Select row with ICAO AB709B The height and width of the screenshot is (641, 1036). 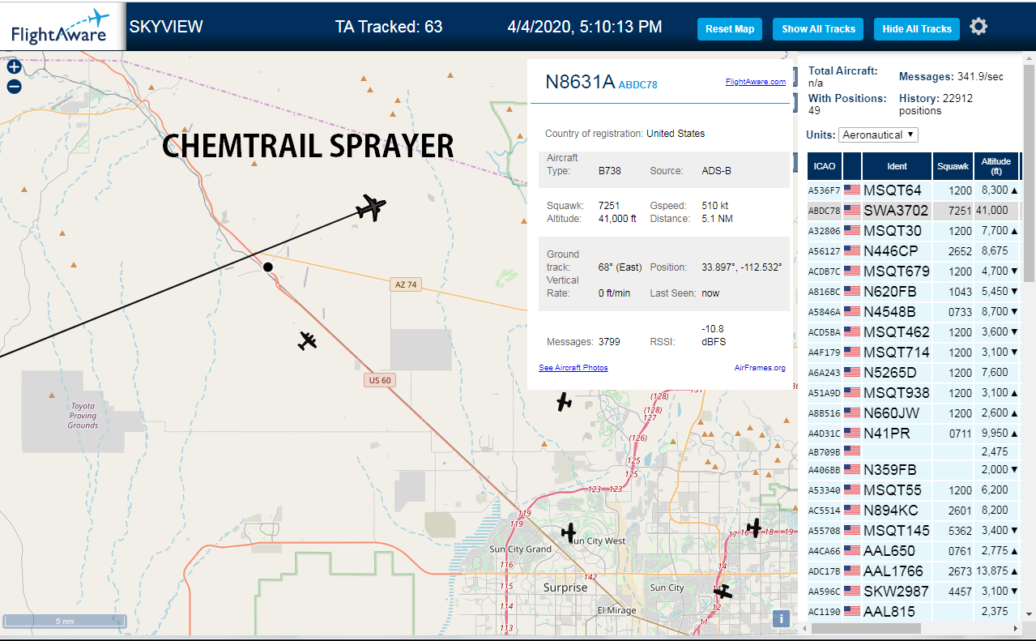(914, 451)
